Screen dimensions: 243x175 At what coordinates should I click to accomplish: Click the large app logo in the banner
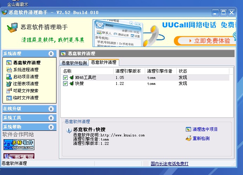[x=12, y=28]
